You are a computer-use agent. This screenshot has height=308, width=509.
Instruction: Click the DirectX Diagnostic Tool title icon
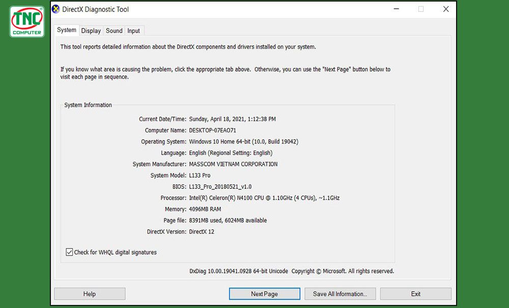[x=56, y=9]
